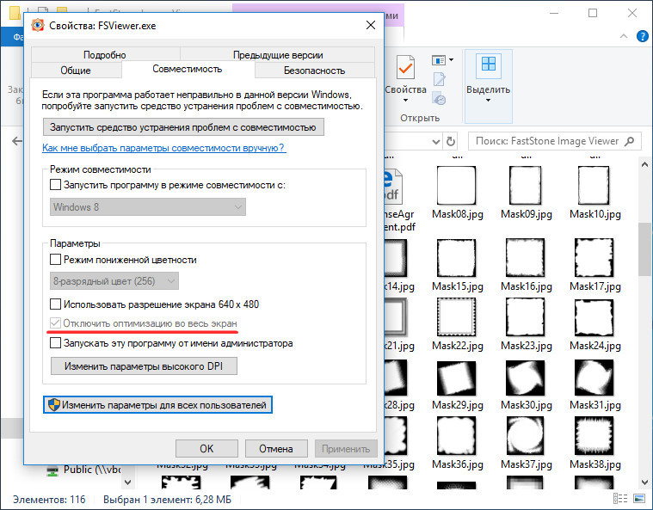Open the 8-bit color (256) dropdown
Screen dimensions: 653x510
coord(114,281)
